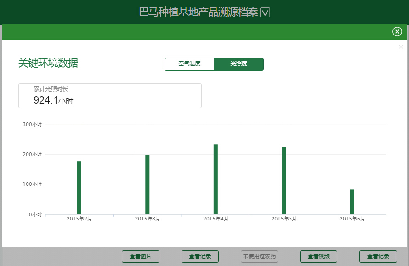Click the rightmost 查看记录 button

point(378,256)
